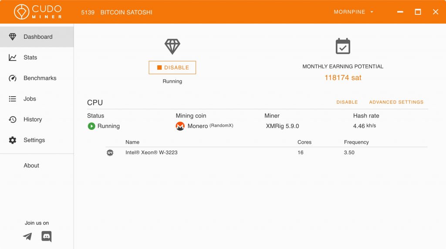Open the History clock icon
Viewport: 446px width, 249px height.
point(13,119)
